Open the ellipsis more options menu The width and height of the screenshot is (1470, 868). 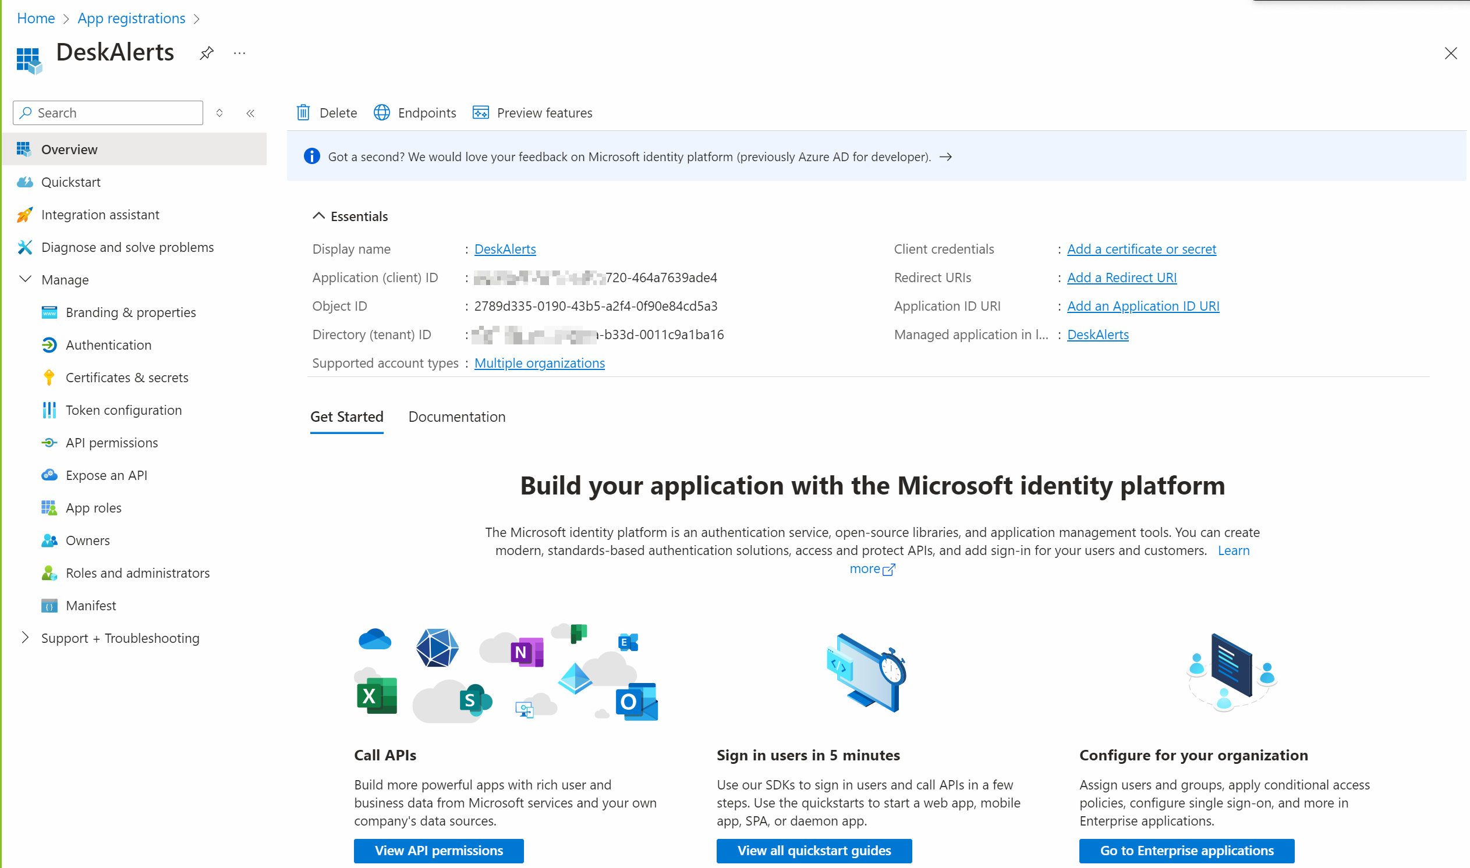pyautogui.click(x=239, y=53)
